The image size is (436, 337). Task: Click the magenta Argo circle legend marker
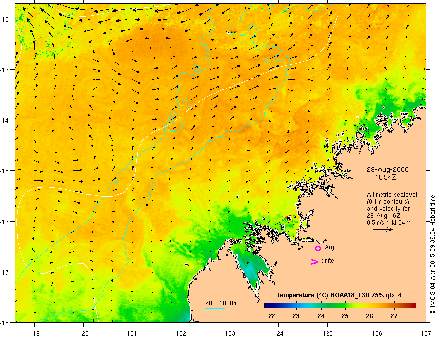(318, 248)
